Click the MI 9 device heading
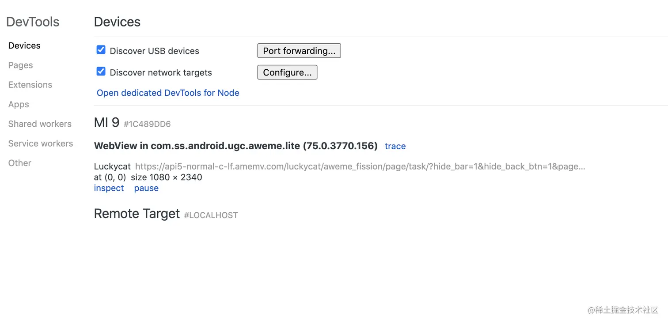Screen dimensions: 668x324 pyautogui.click(x=107, y=122)
